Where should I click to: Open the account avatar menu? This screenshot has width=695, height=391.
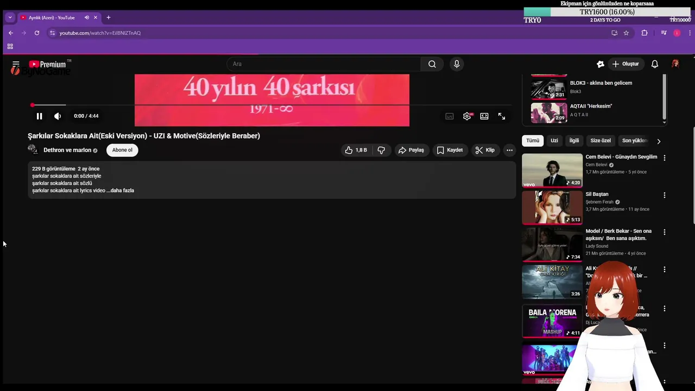(x=675, y=64)
